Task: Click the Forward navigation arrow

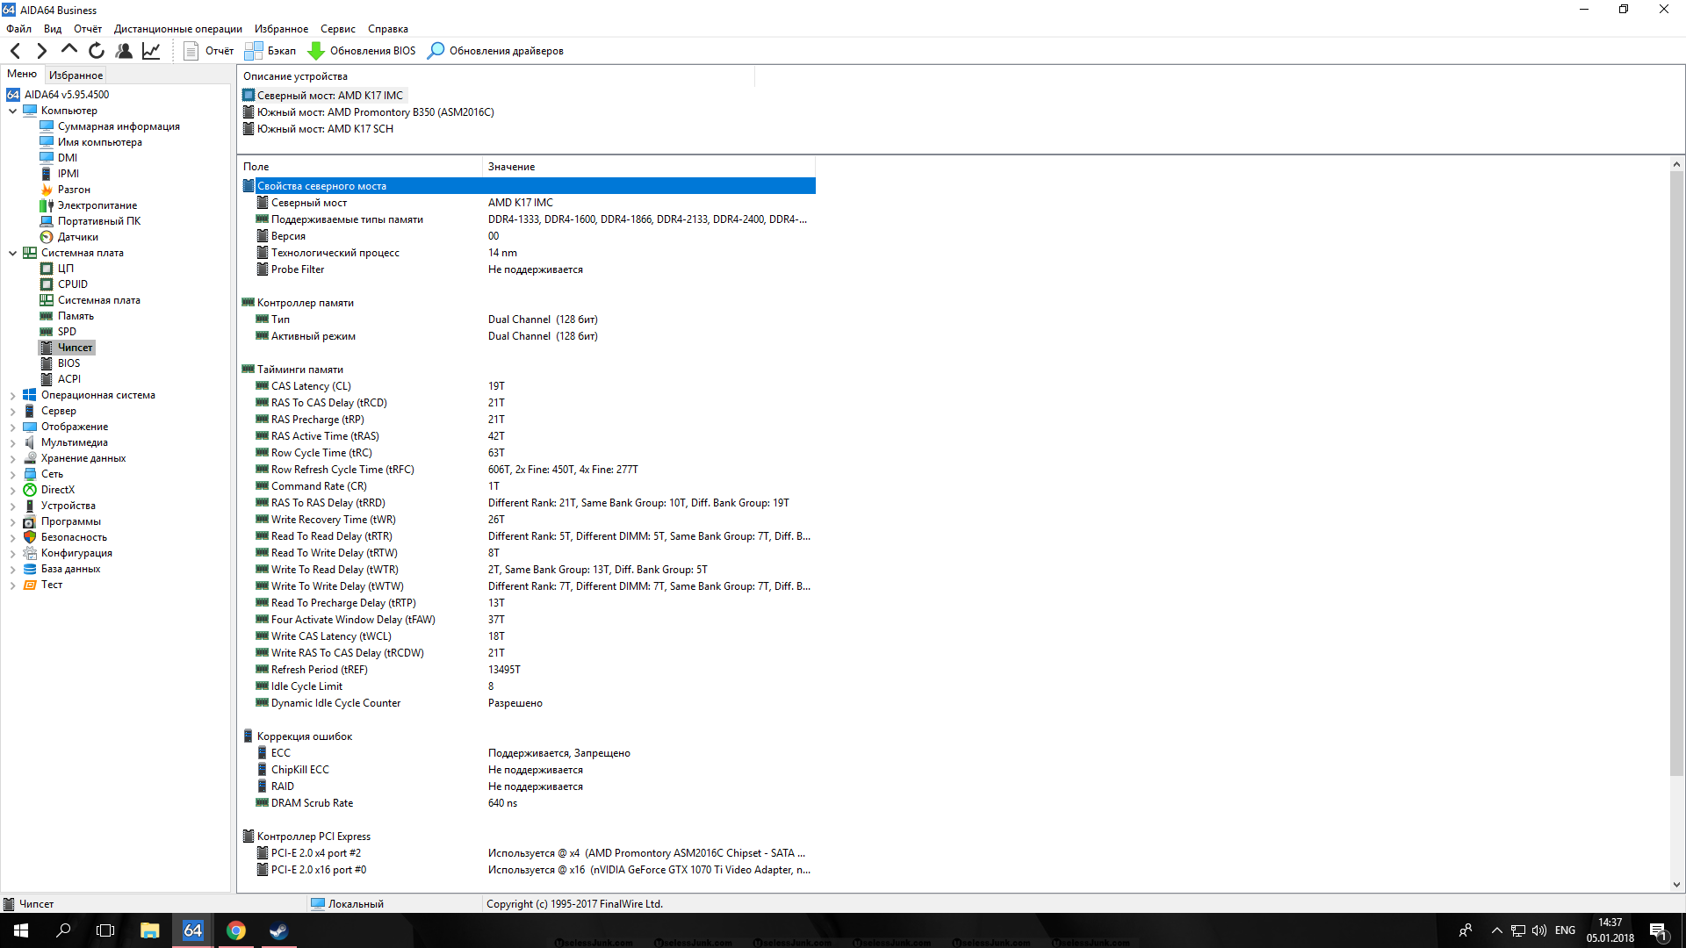Action: pos(41,51)
